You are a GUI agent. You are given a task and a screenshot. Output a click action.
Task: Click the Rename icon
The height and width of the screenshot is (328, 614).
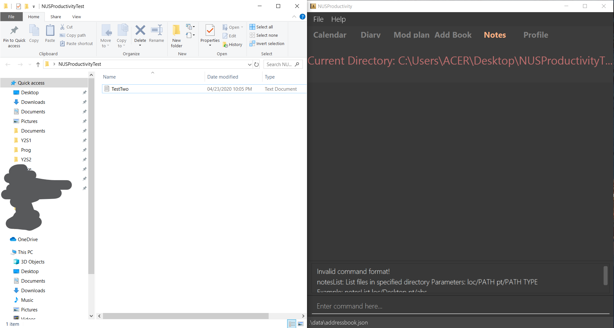pos(156,30)
